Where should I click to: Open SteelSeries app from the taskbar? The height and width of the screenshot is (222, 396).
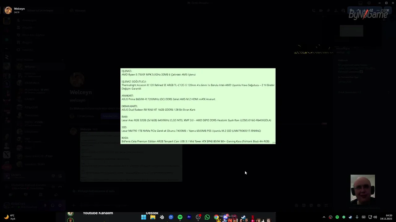coord(162,217)
